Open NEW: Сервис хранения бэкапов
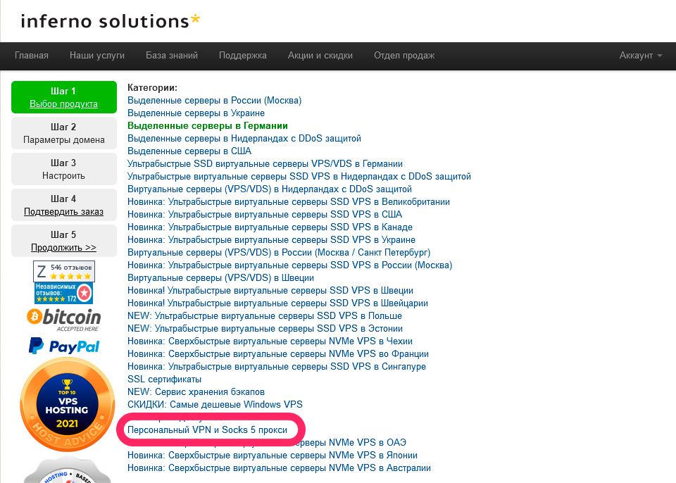 pos(196,392)
